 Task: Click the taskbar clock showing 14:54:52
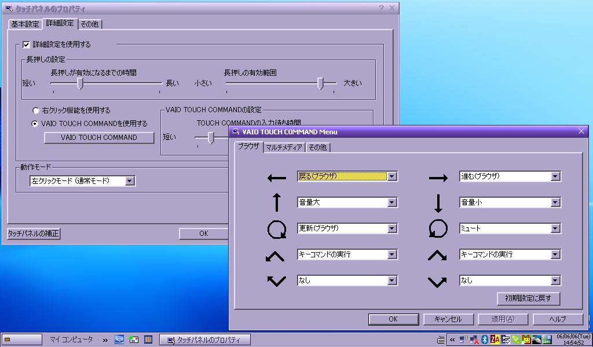(573, 339)
